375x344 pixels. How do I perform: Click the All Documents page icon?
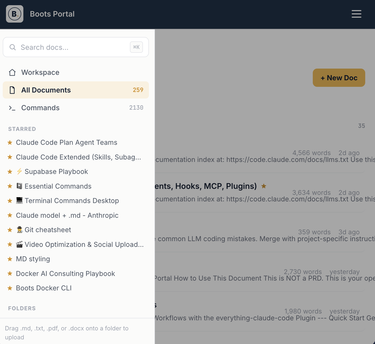click(12, 90)
